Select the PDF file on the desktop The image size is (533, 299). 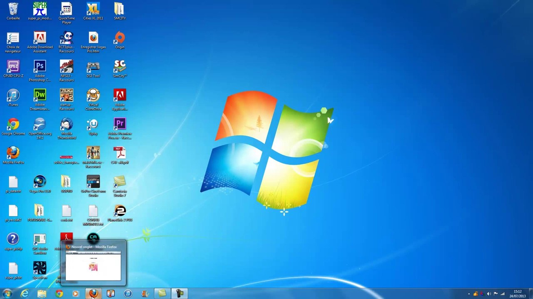120,155
